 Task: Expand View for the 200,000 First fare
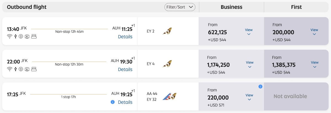click(x=314, y=32)
